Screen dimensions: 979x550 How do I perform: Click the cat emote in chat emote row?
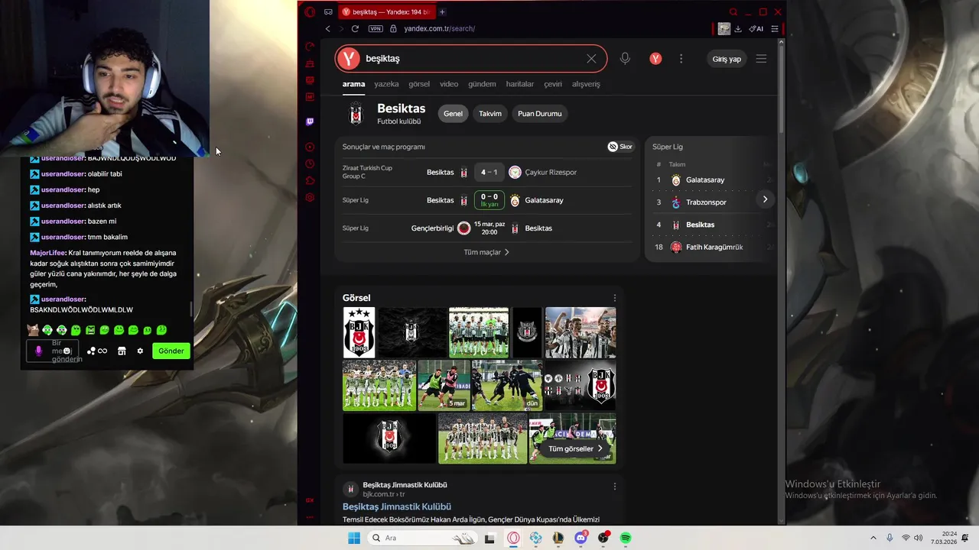point(33,330)
